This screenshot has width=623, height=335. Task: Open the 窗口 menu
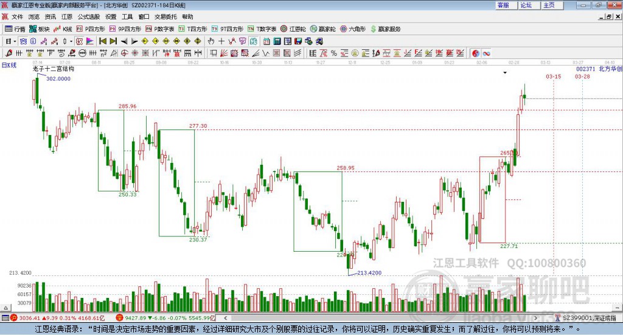click(144, 16)
